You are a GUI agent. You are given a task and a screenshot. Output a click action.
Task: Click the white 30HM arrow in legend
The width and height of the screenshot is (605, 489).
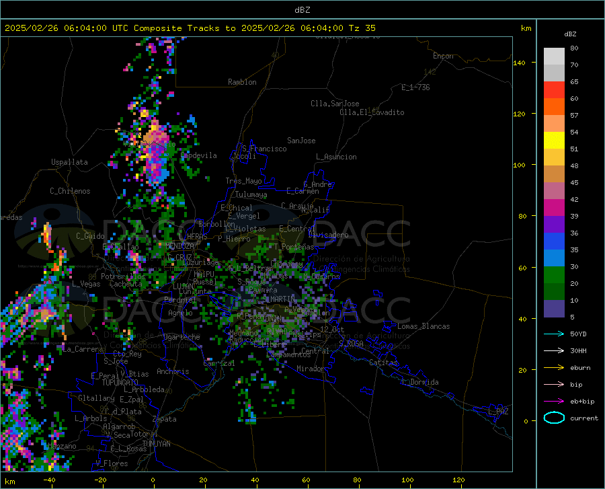click(554, 351)
